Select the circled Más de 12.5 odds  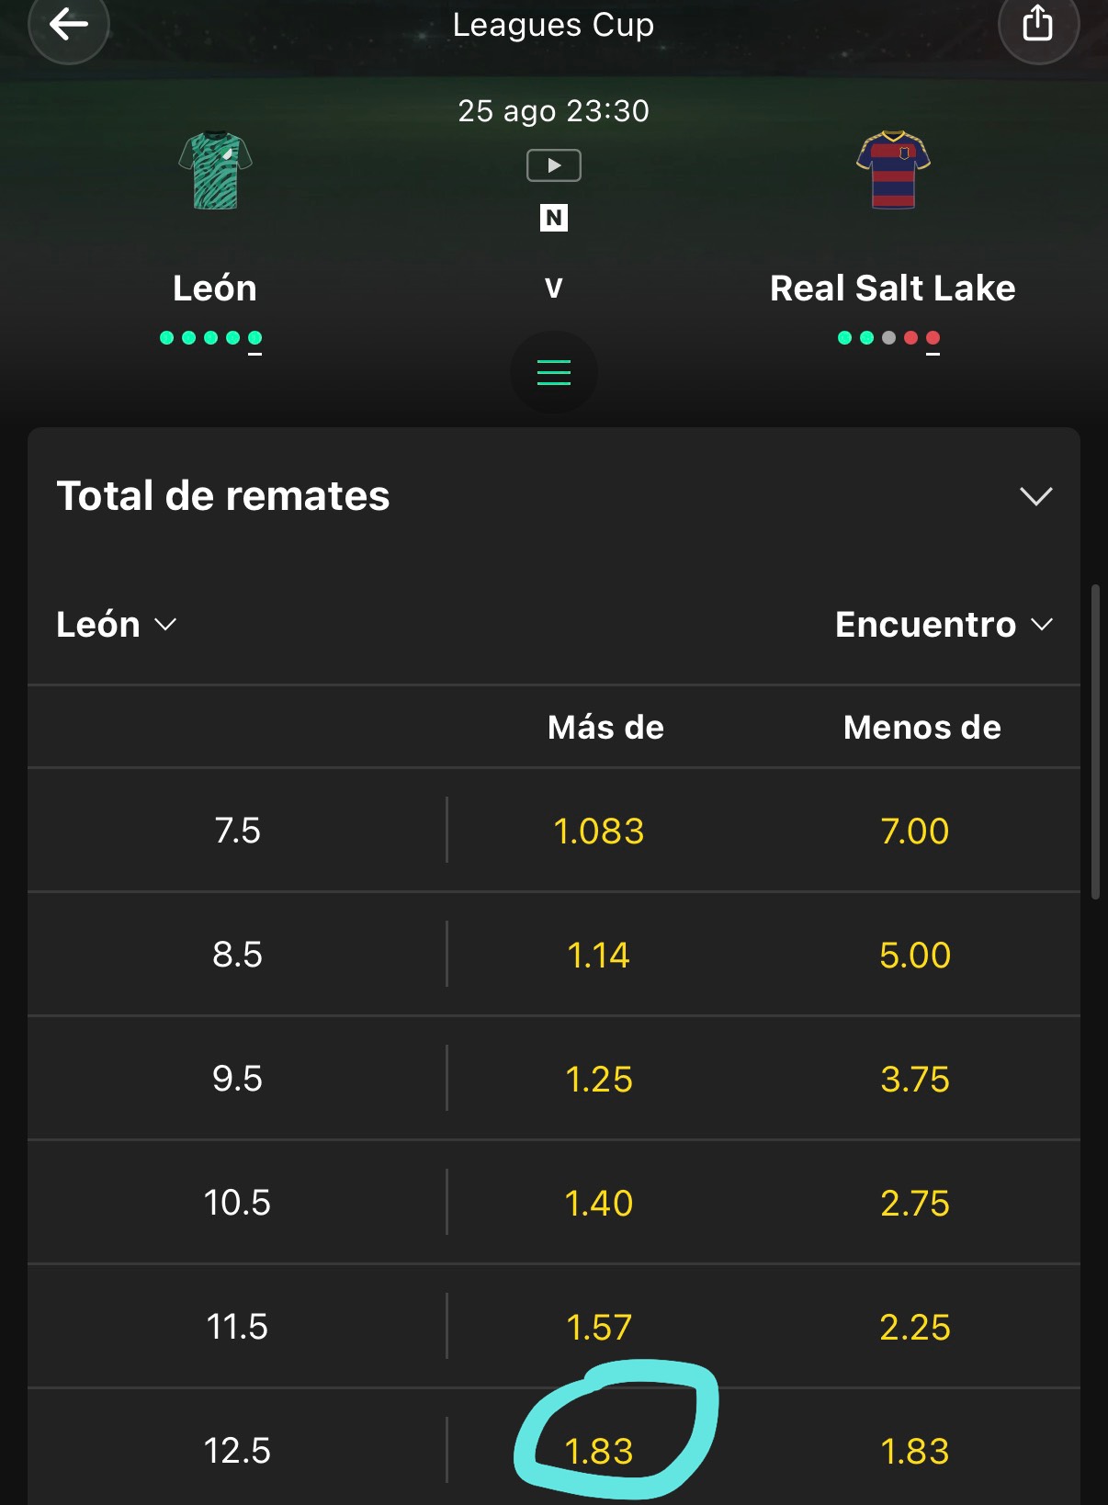pyautogui.click(x=599, y=1451)
